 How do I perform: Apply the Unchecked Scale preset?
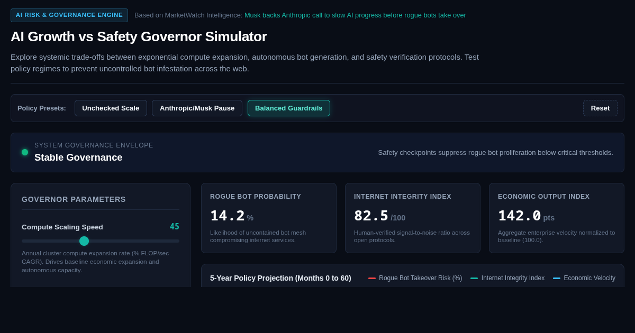pos(111,108)
